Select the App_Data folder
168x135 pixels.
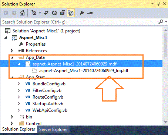(x=35, y=57)
